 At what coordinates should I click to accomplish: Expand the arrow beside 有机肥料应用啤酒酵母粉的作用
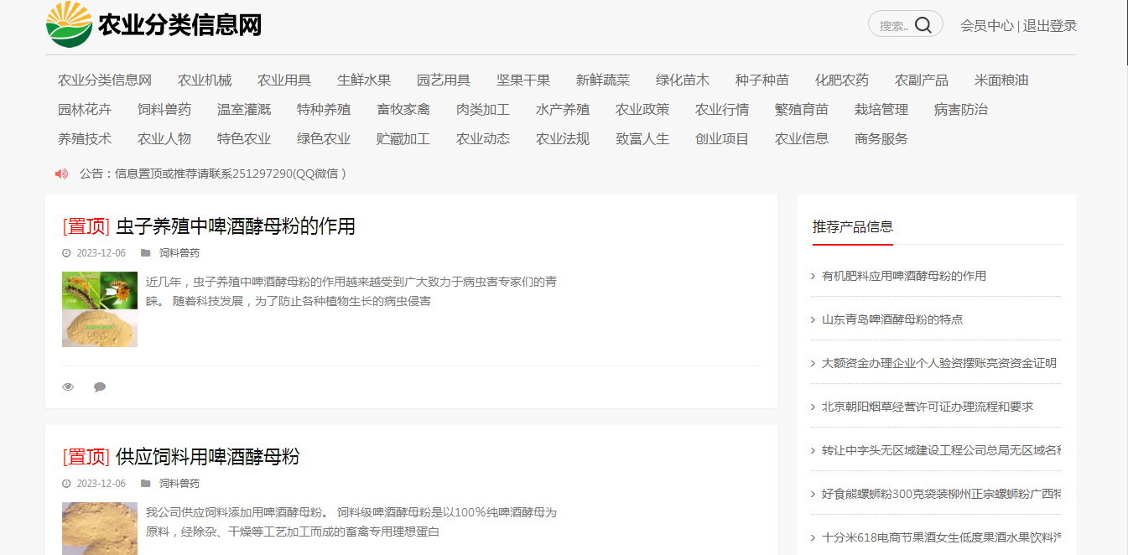click(812, 275)
